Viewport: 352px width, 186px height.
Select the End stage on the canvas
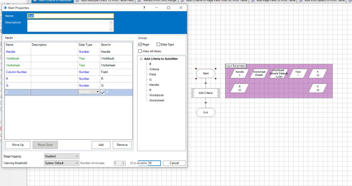205,113
